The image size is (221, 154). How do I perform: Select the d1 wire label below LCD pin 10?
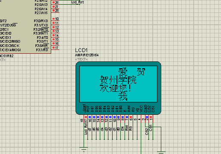coord(114,129)
